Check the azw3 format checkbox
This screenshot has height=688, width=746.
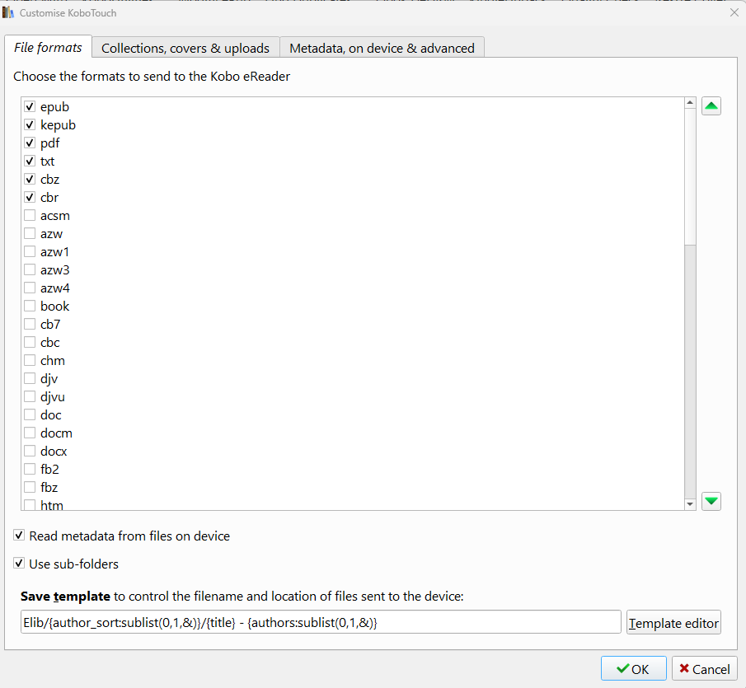(x=30, y=269)
